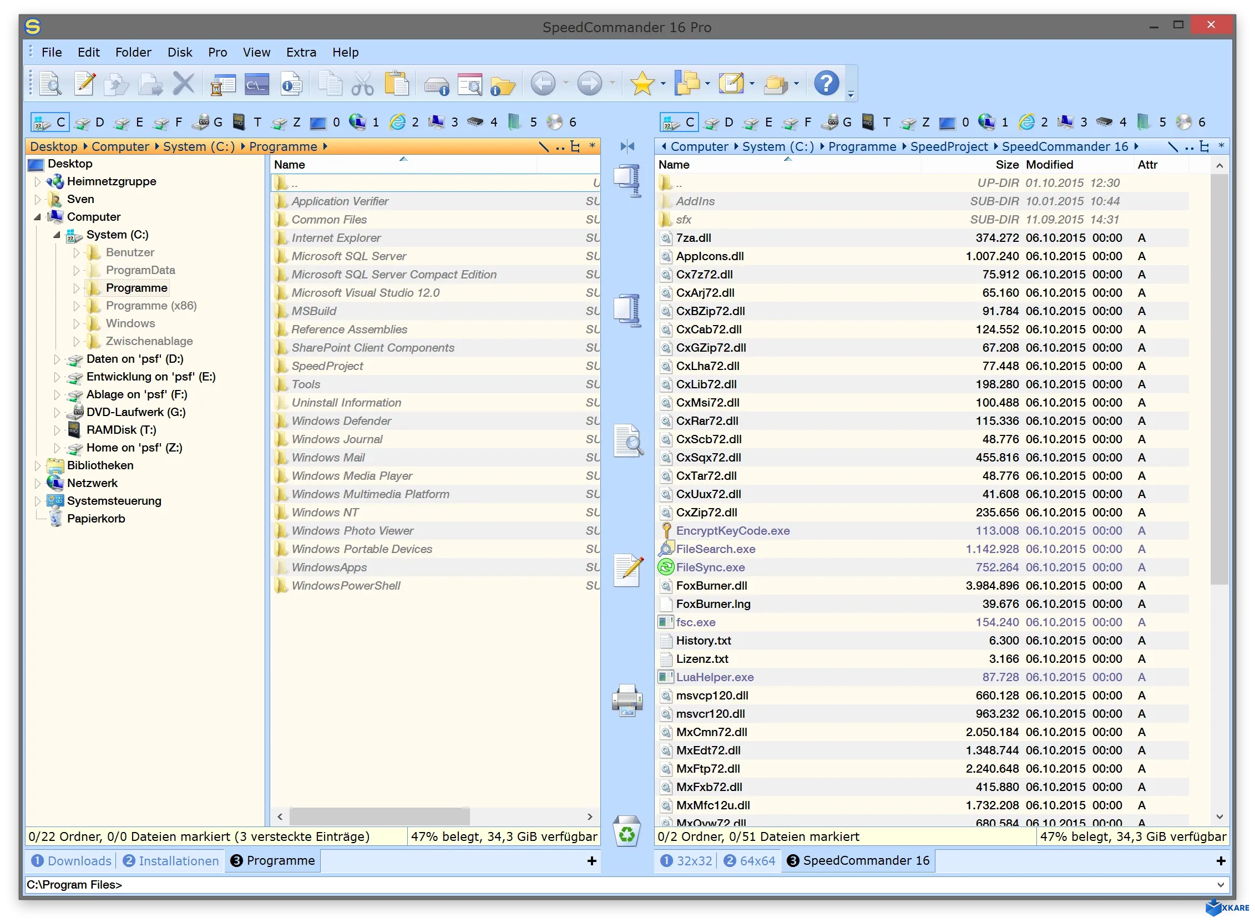
Task: Click the magnifier view icon in center bar
Action: (x=628, y=442)
